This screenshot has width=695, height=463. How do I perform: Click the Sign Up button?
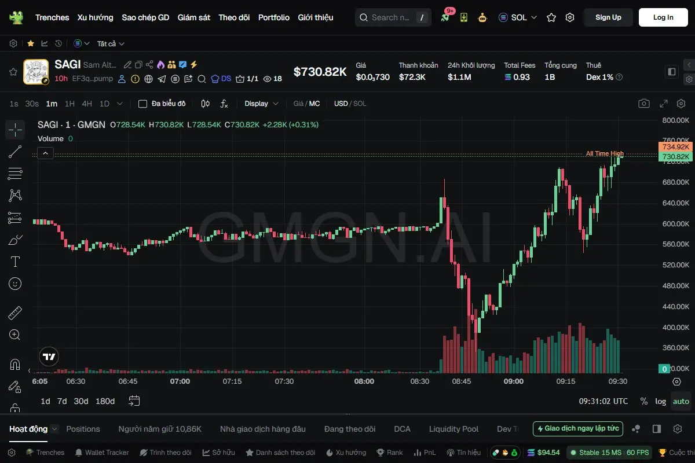click(x=608, y=17)
